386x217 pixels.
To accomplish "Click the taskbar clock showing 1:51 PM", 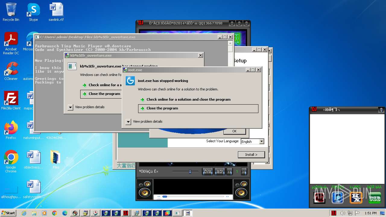I will coord(370,213).
